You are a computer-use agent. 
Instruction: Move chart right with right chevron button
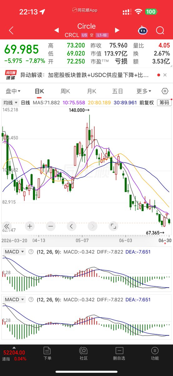pyautogui.click(x=92, y=226)
